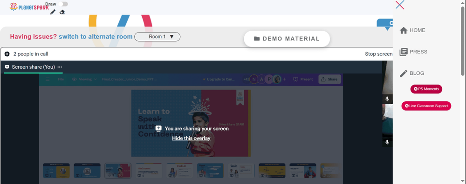Open screen share three-dots options
466x184 pixels.
coord(60,67)
